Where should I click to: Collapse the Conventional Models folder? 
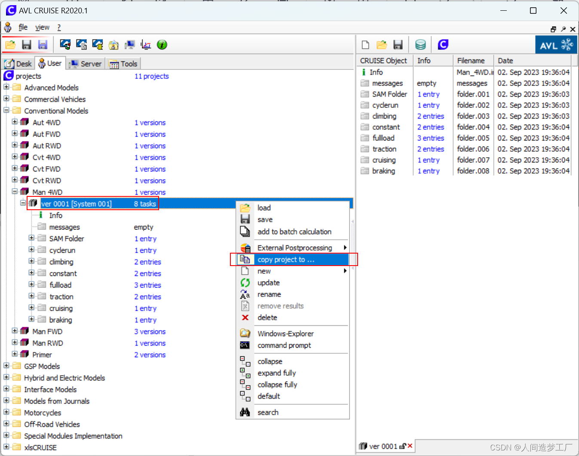pyautogui.click(x=6, y=110)
